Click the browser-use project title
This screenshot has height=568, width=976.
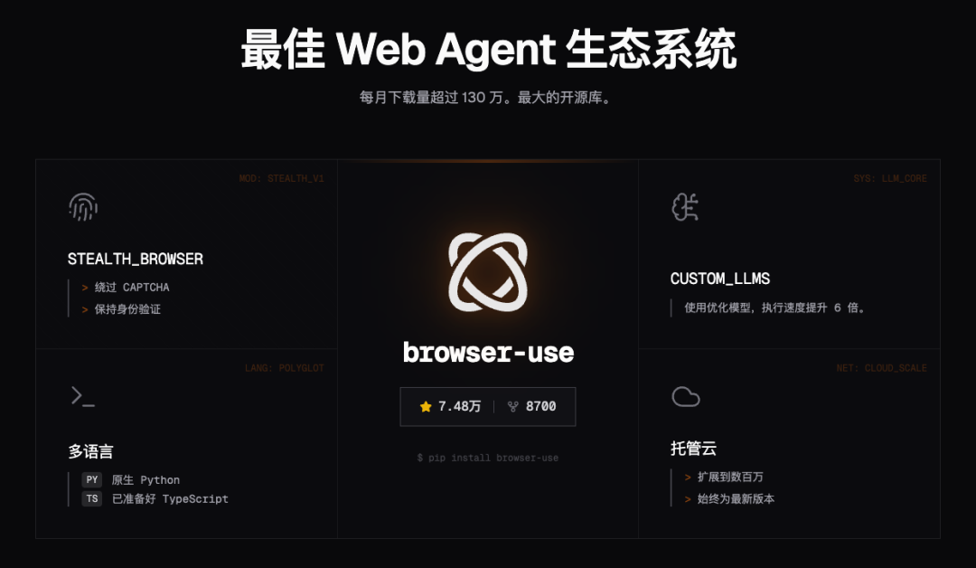488,353
